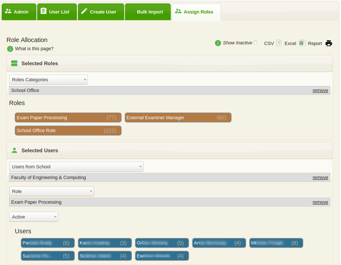Open the Active status dropdown
The width and height of the screenshot is (341, 265).
pos(34,216)
